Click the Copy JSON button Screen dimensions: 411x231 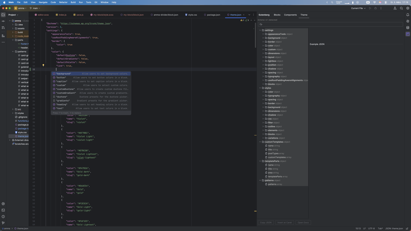tap(266, 223)
